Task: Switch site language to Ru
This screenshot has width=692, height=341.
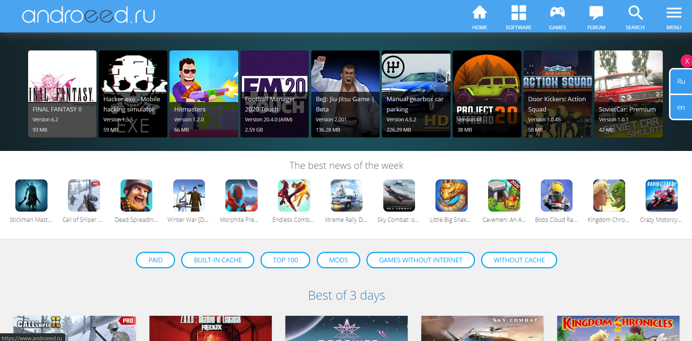Action: click(681, 81)
